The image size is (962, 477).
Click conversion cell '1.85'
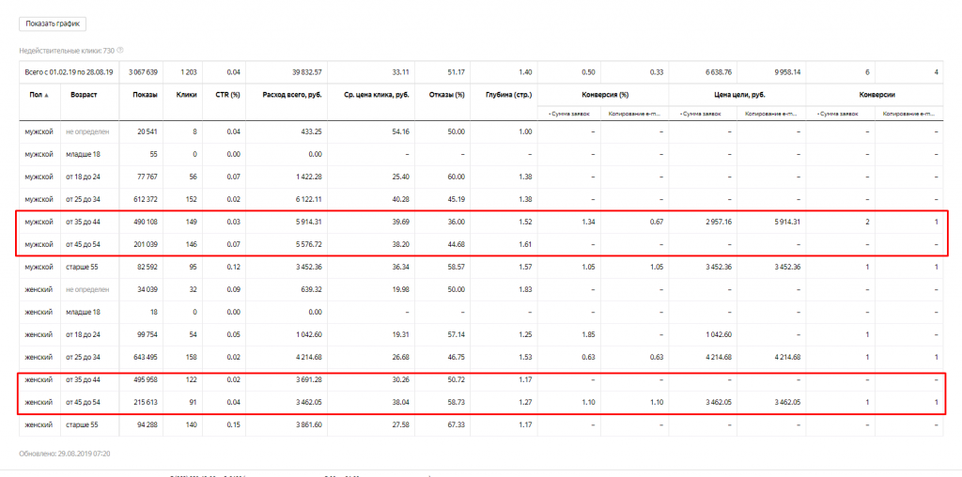(588, 335)
